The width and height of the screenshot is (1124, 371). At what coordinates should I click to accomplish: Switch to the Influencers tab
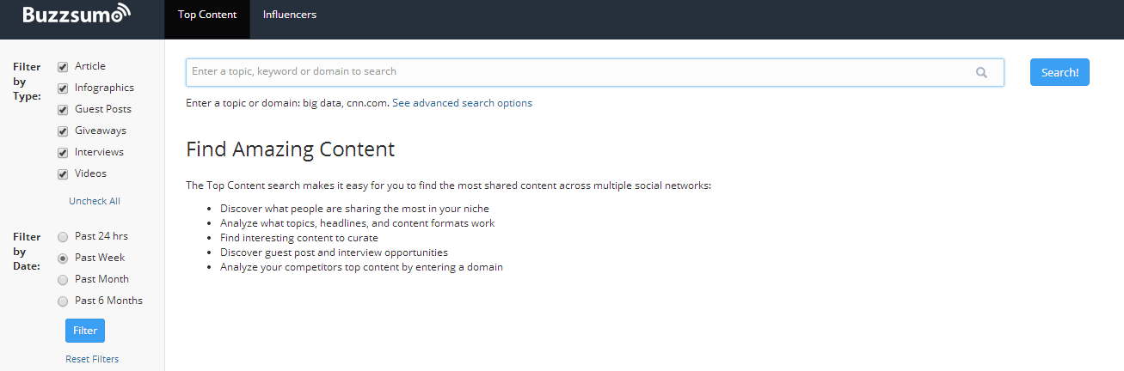pyautogui.click(x=290, y=15)
